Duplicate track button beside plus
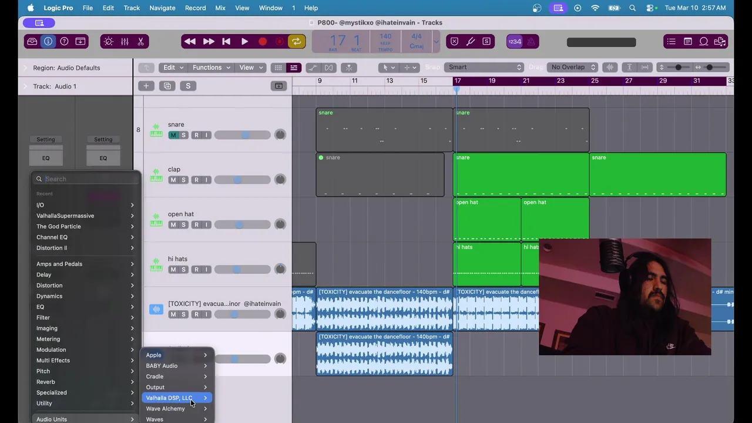Image resolution: width=752 pixels, height=423 pixels. pos(167,86)
